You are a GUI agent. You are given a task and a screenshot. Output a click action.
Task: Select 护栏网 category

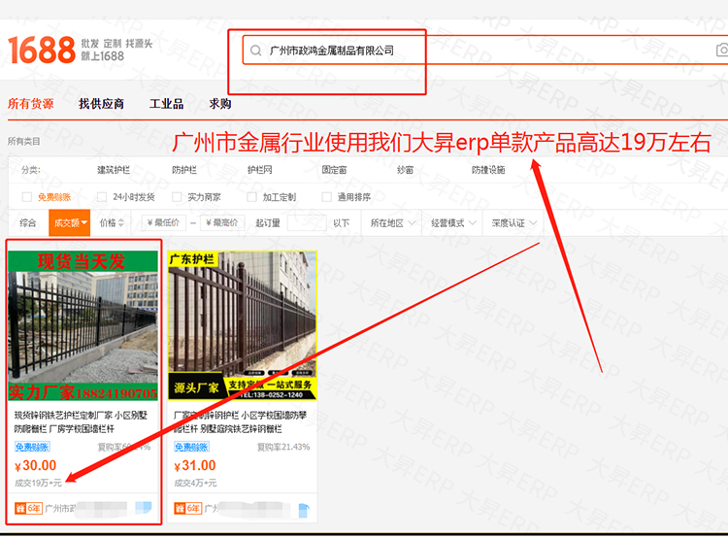tap(259, 170)
